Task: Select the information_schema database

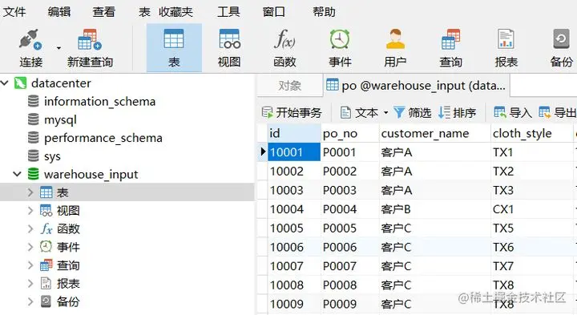Action: pos(99,101)
